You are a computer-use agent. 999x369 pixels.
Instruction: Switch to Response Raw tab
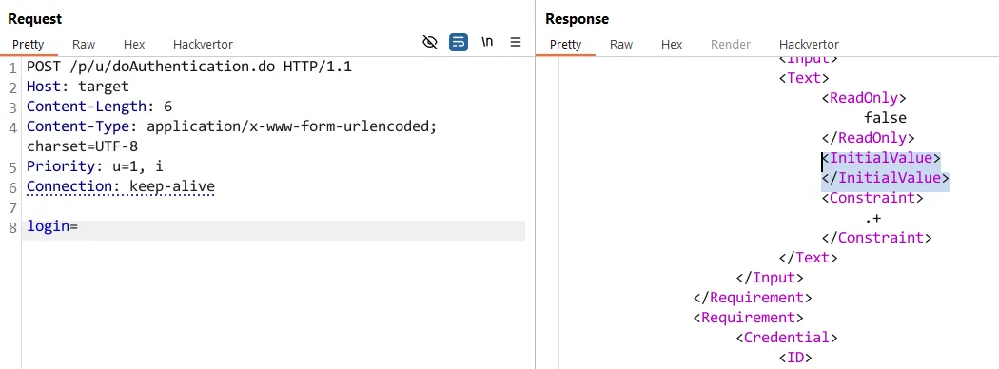coord(621,44)
